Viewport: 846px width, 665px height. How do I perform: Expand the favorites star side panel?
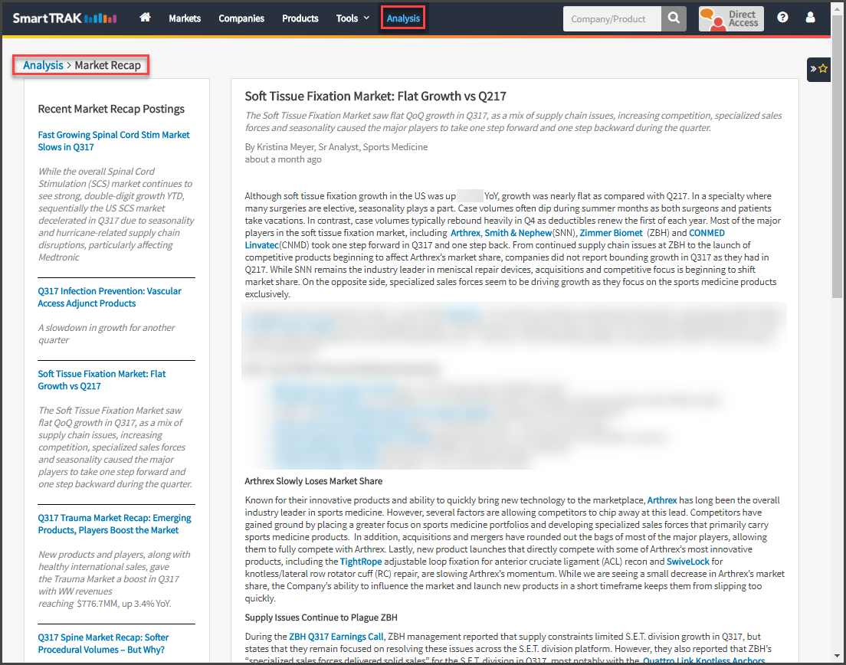click(x=818, y=69)
